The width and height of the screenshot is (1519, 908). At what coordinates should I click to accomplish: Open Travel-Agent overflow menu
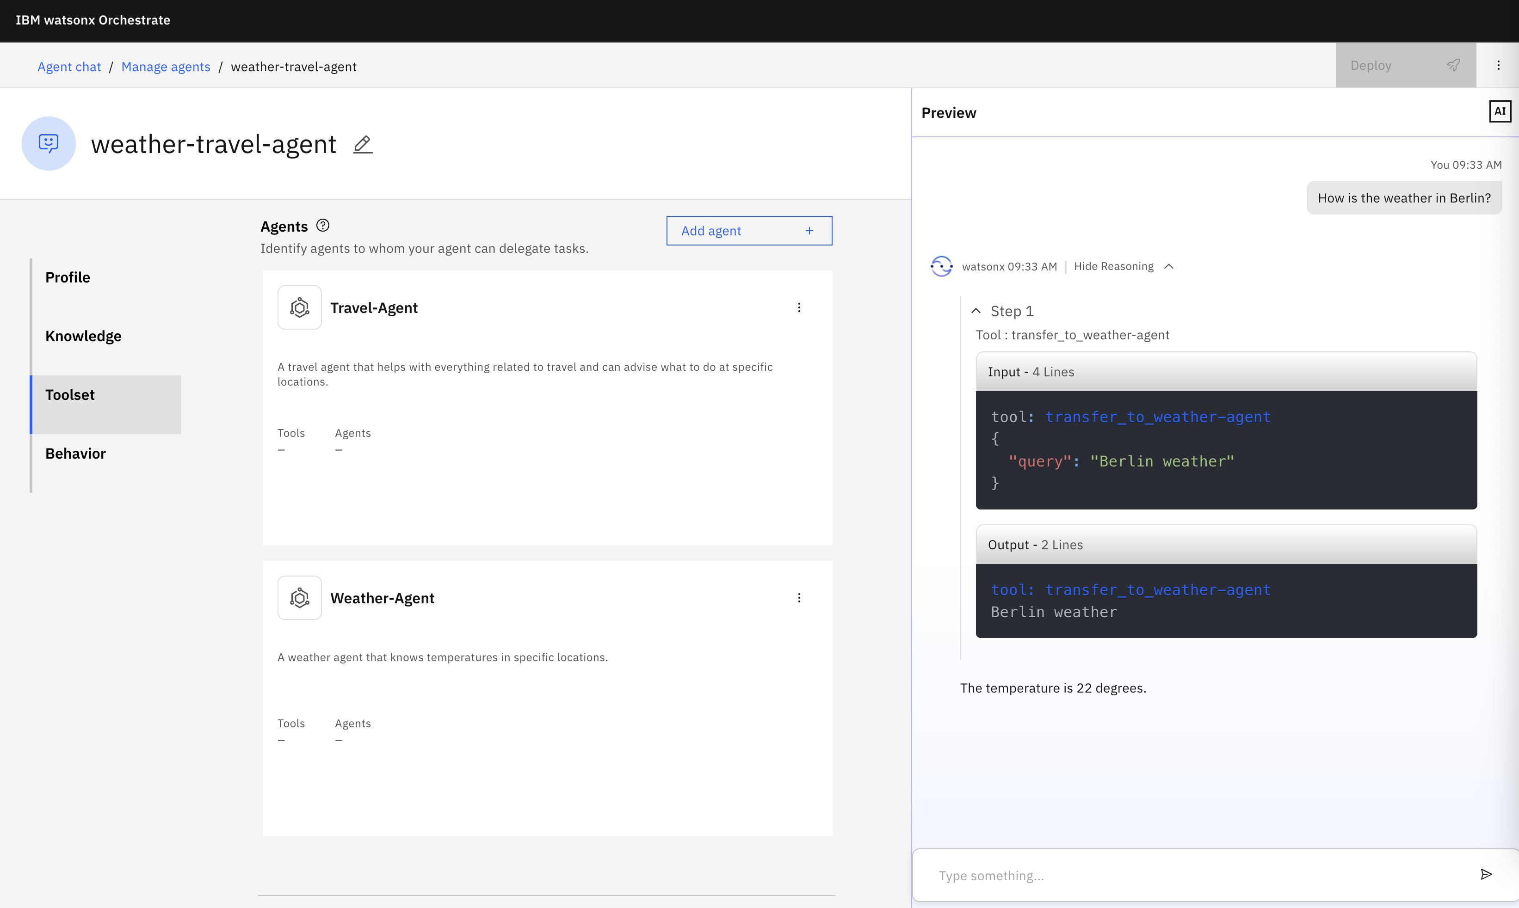point(799,308)
